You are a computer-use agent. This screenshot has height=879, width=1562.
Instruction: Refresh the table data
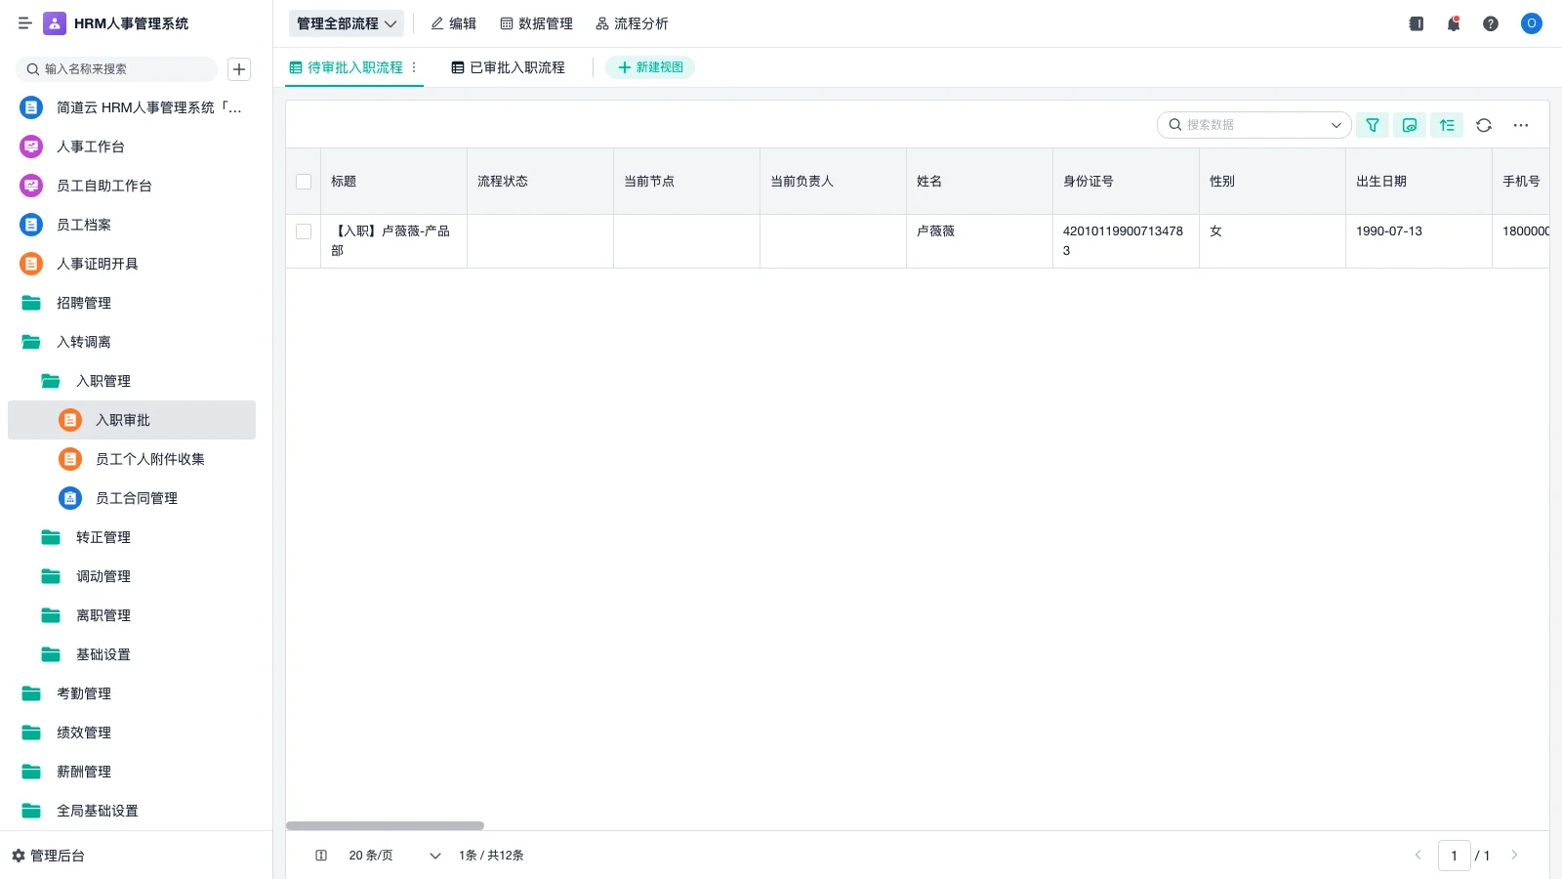pos(1484,125)
